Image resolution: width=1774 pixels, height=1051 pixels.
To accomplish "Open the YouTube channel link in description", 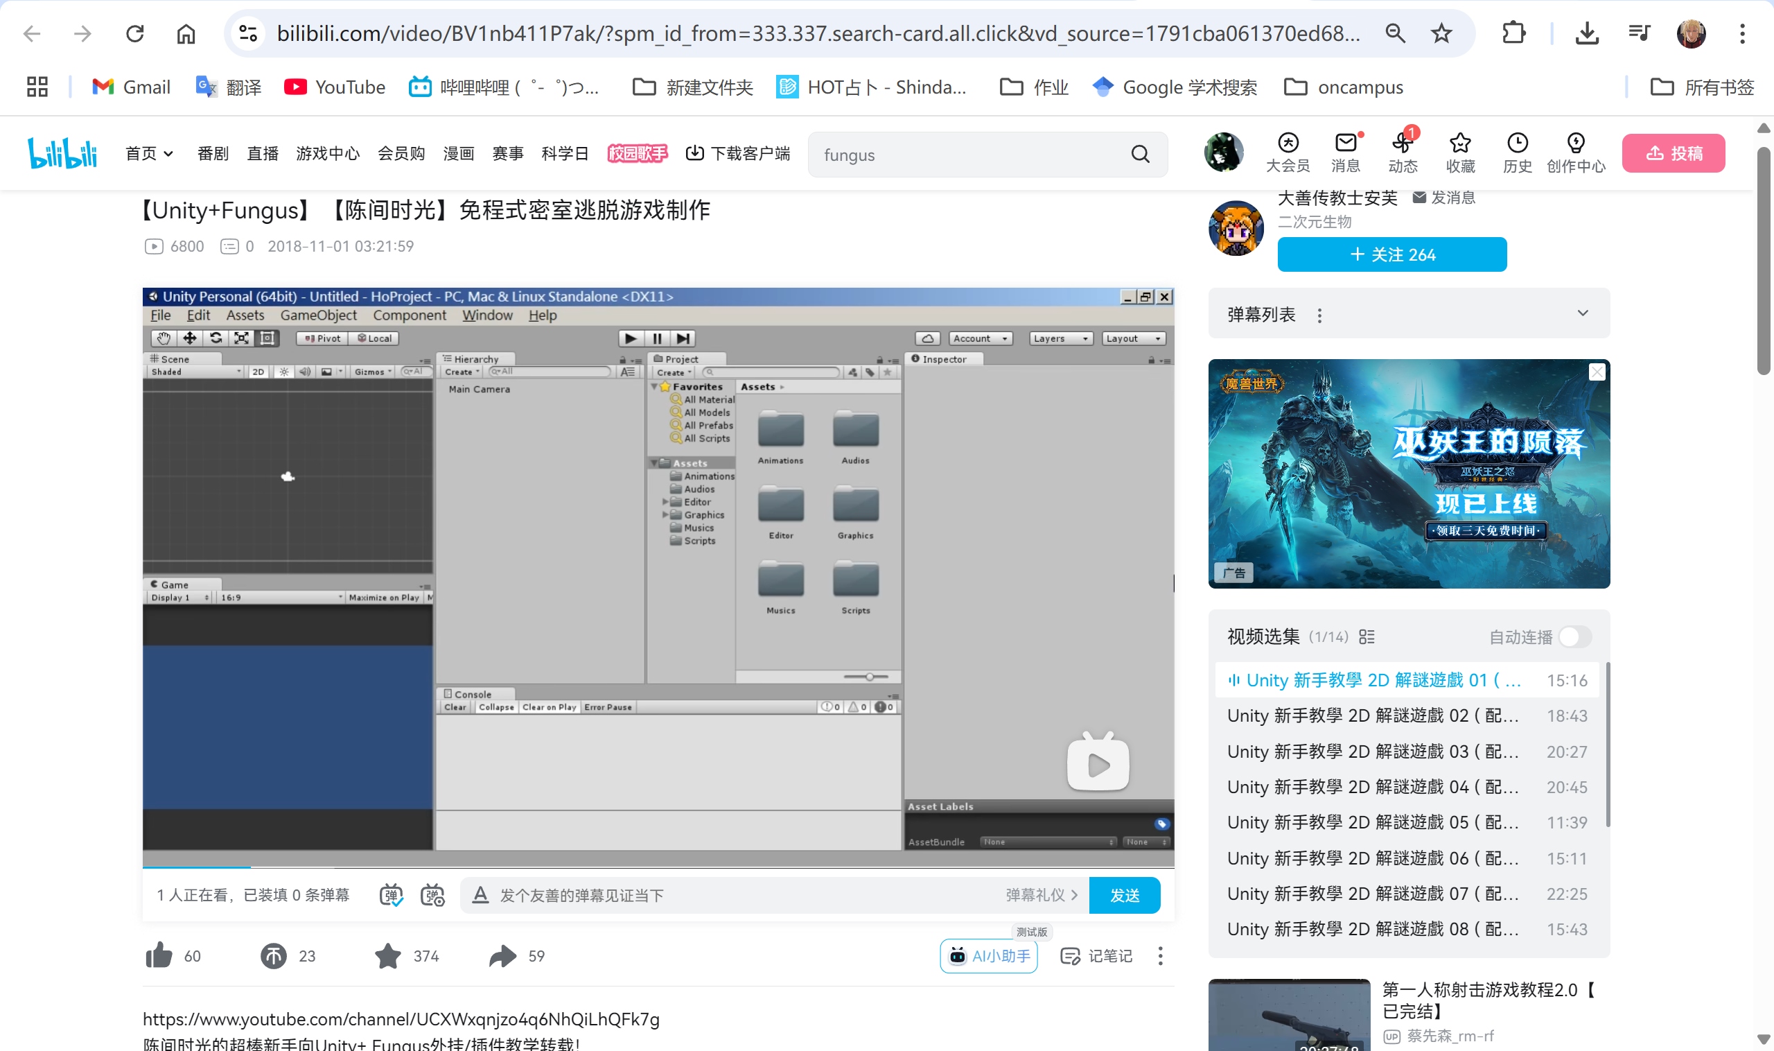I will (x=401, y=1018).
